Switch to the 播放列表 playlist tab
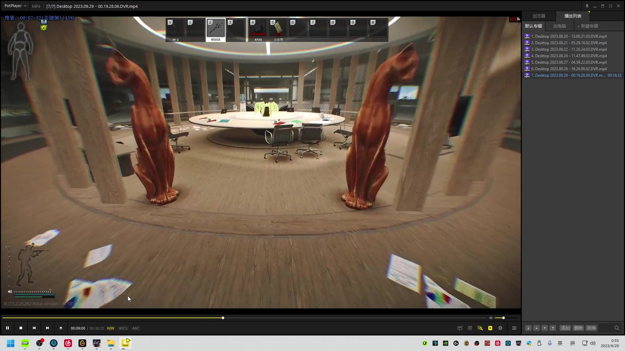The width and height of the screenshot is (625, 351). coord(573,16)
